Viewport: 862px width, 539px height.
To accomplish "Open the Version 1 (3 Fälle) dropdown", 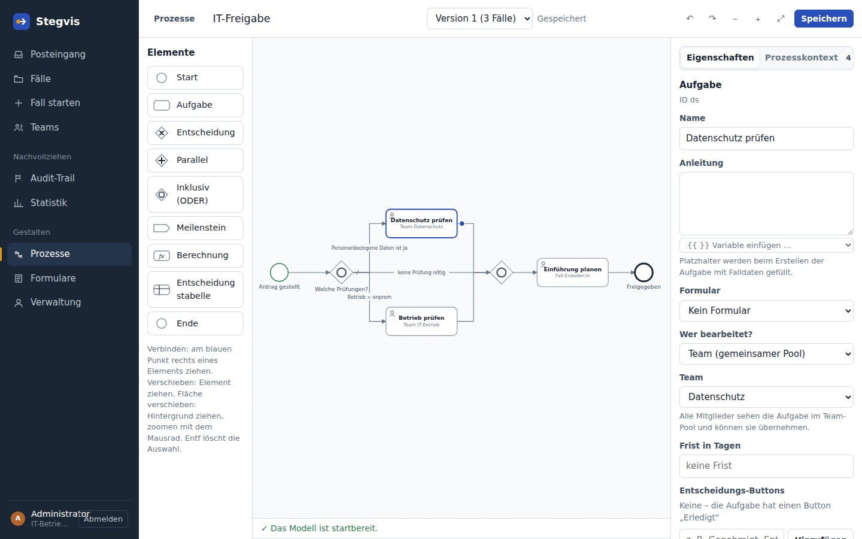I will click(x=479, y=19).
